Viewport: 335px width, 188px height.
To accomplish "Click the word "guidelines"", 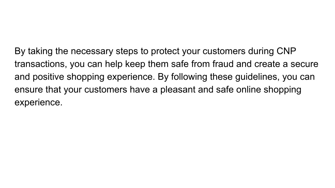I will (x=257, y=77).
